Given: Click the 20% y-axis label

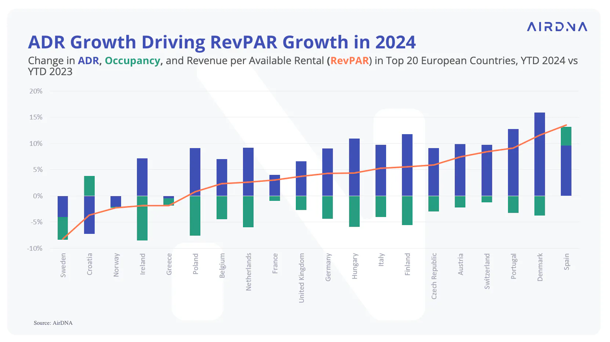Looking at the screenshot, I should tap(36, 91).
